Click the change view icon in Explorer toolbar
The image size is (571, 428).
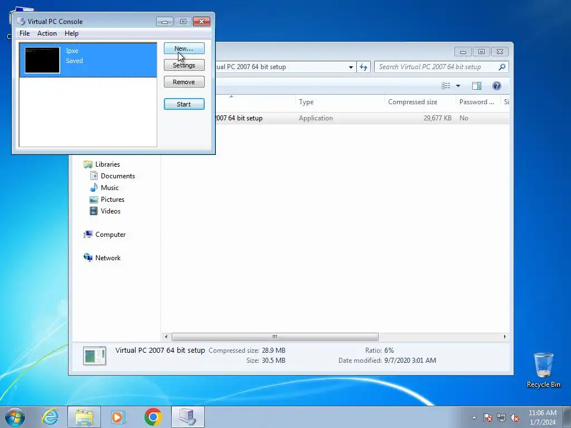[x=446, y=85]
